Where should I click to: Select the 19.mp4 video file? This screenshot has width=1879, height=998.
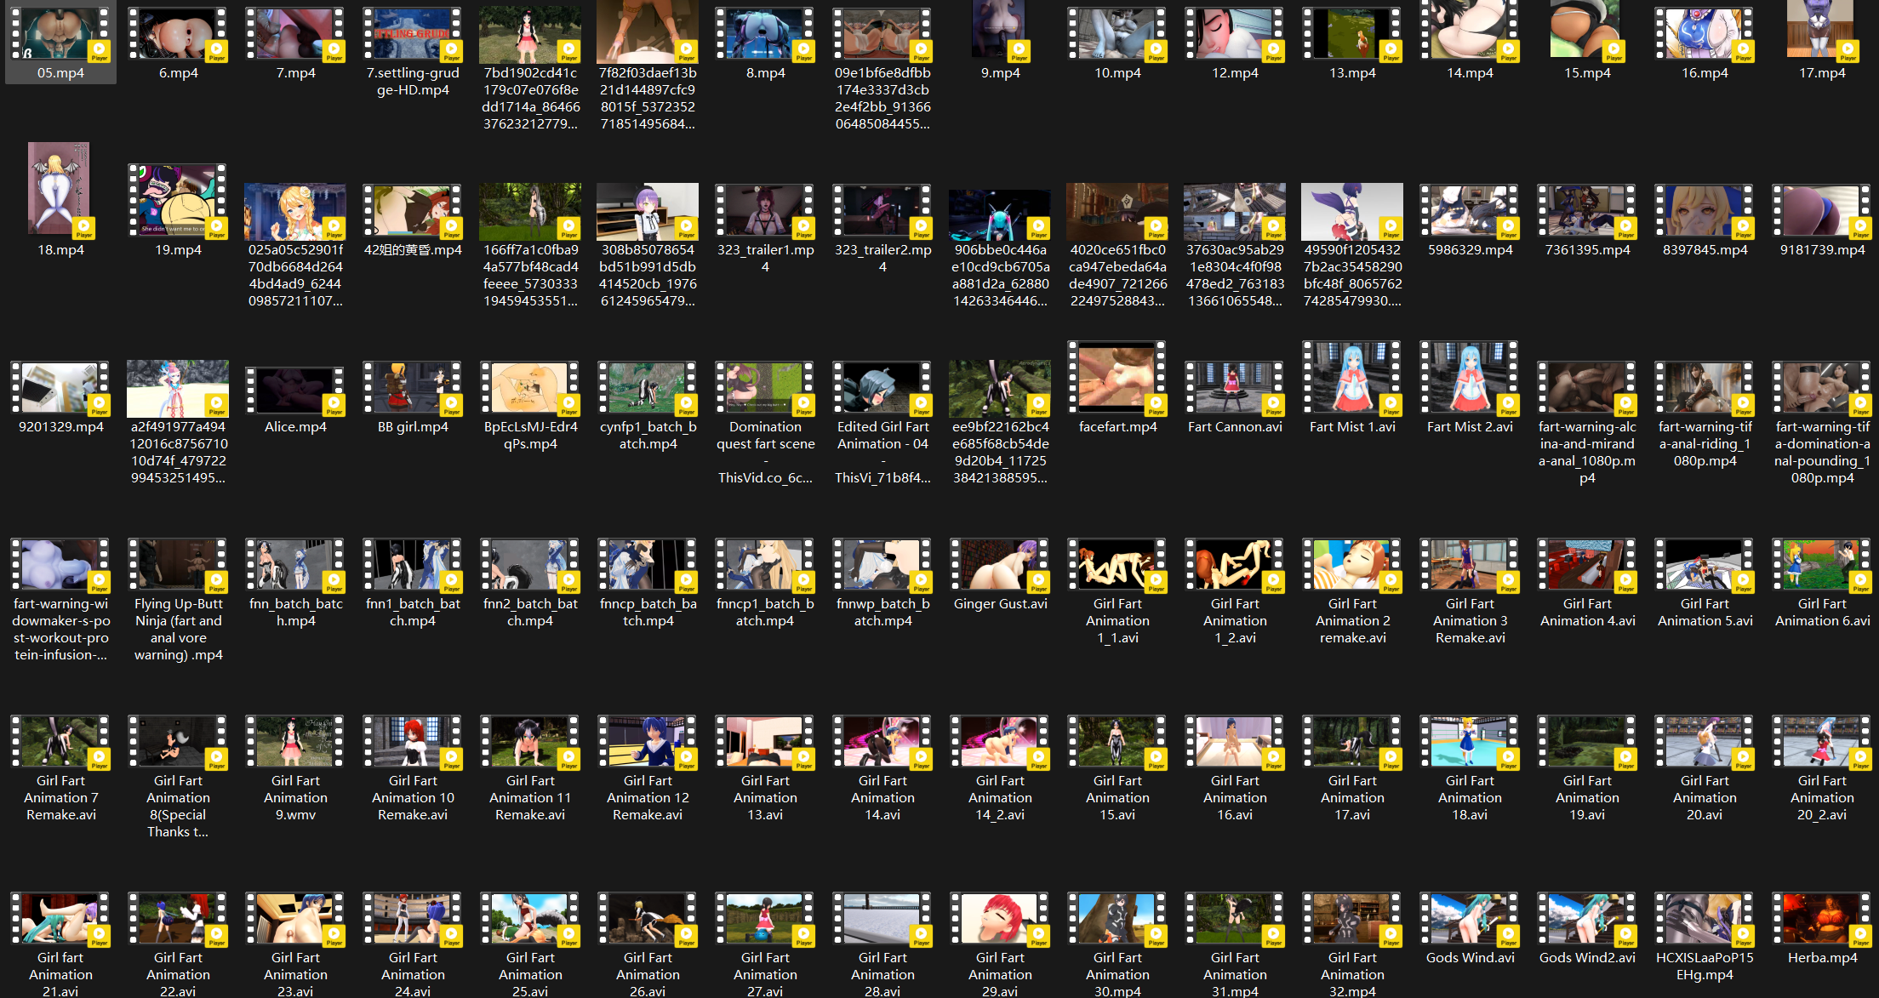pyautogui.click(x=178, y=201)
